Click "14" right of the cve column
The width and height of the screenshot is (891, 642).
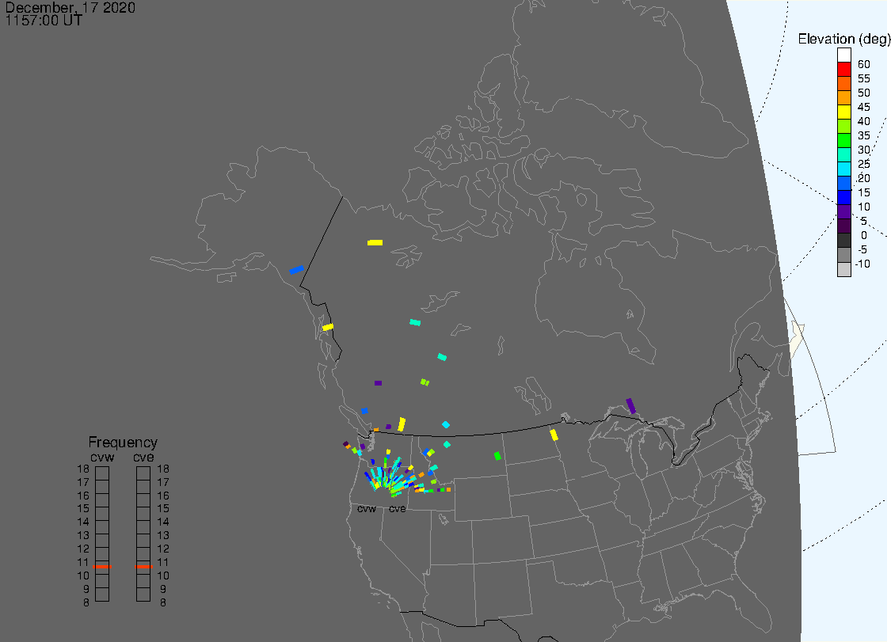click(163, 522)
